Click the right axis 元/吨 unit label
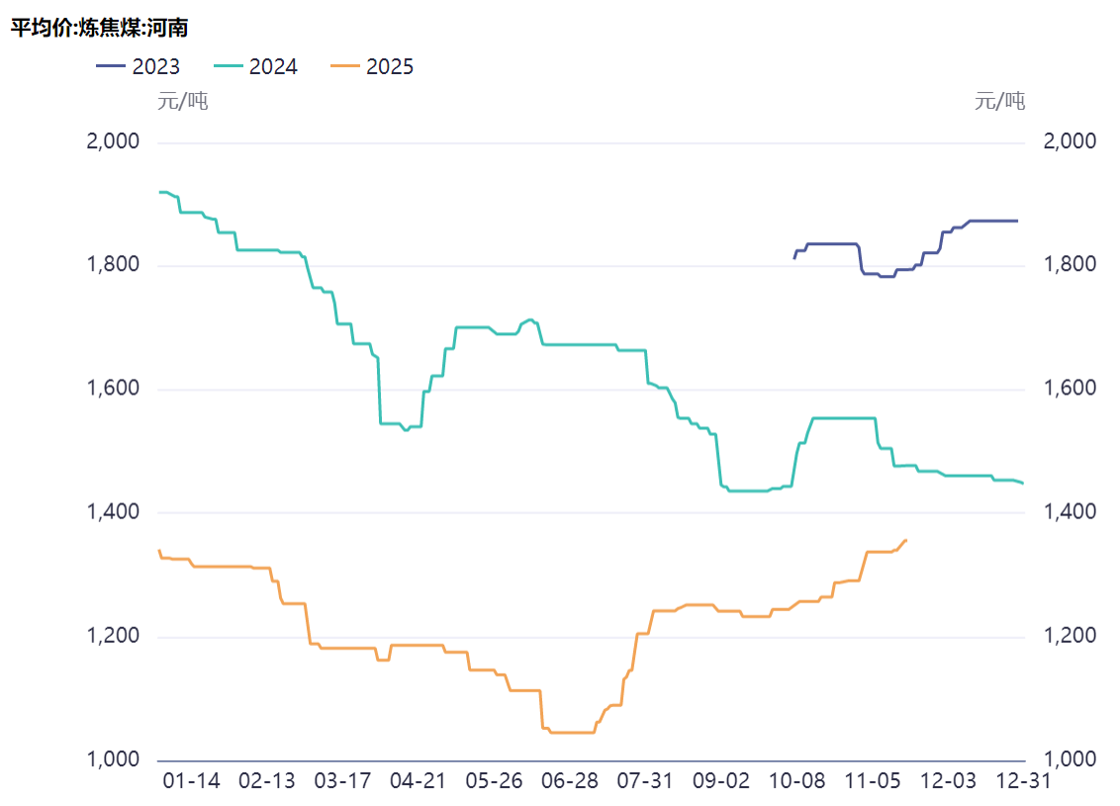 coord(1000,100)
